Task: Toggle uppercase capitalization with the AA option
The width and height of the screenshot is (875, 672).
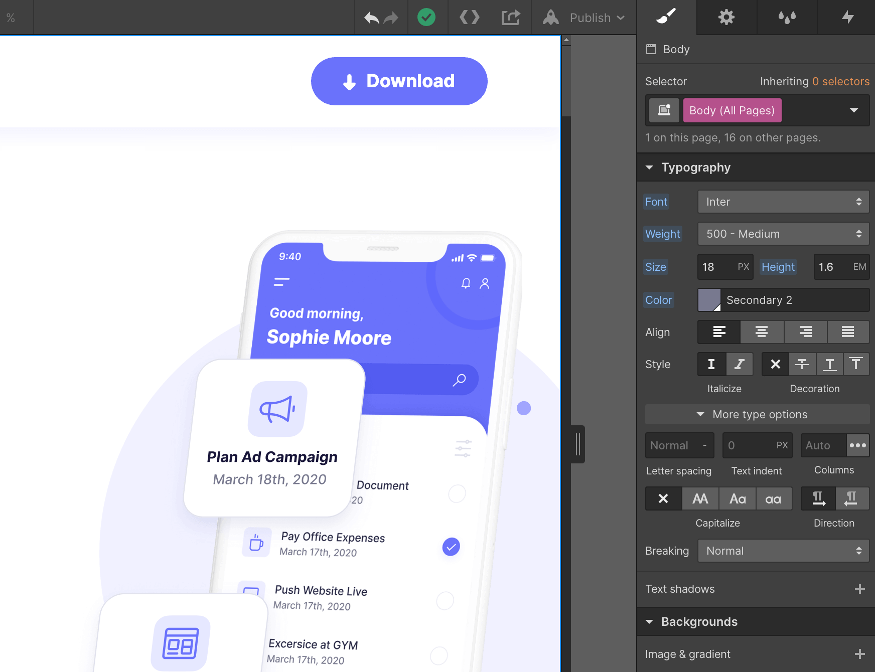Action: point(700,498)
